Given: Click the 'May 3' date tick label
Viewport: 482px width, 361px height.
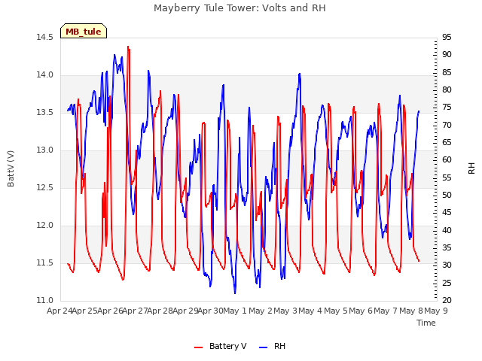Looking at the screenshot, I should 285,311.
